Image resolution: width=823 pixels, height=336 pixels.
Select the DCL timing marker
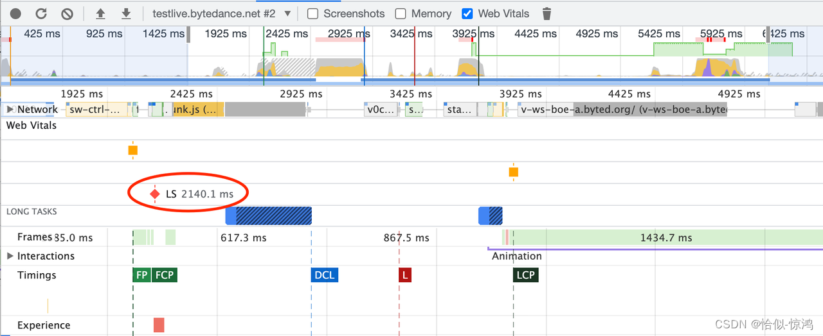click(x=324, y=275)
